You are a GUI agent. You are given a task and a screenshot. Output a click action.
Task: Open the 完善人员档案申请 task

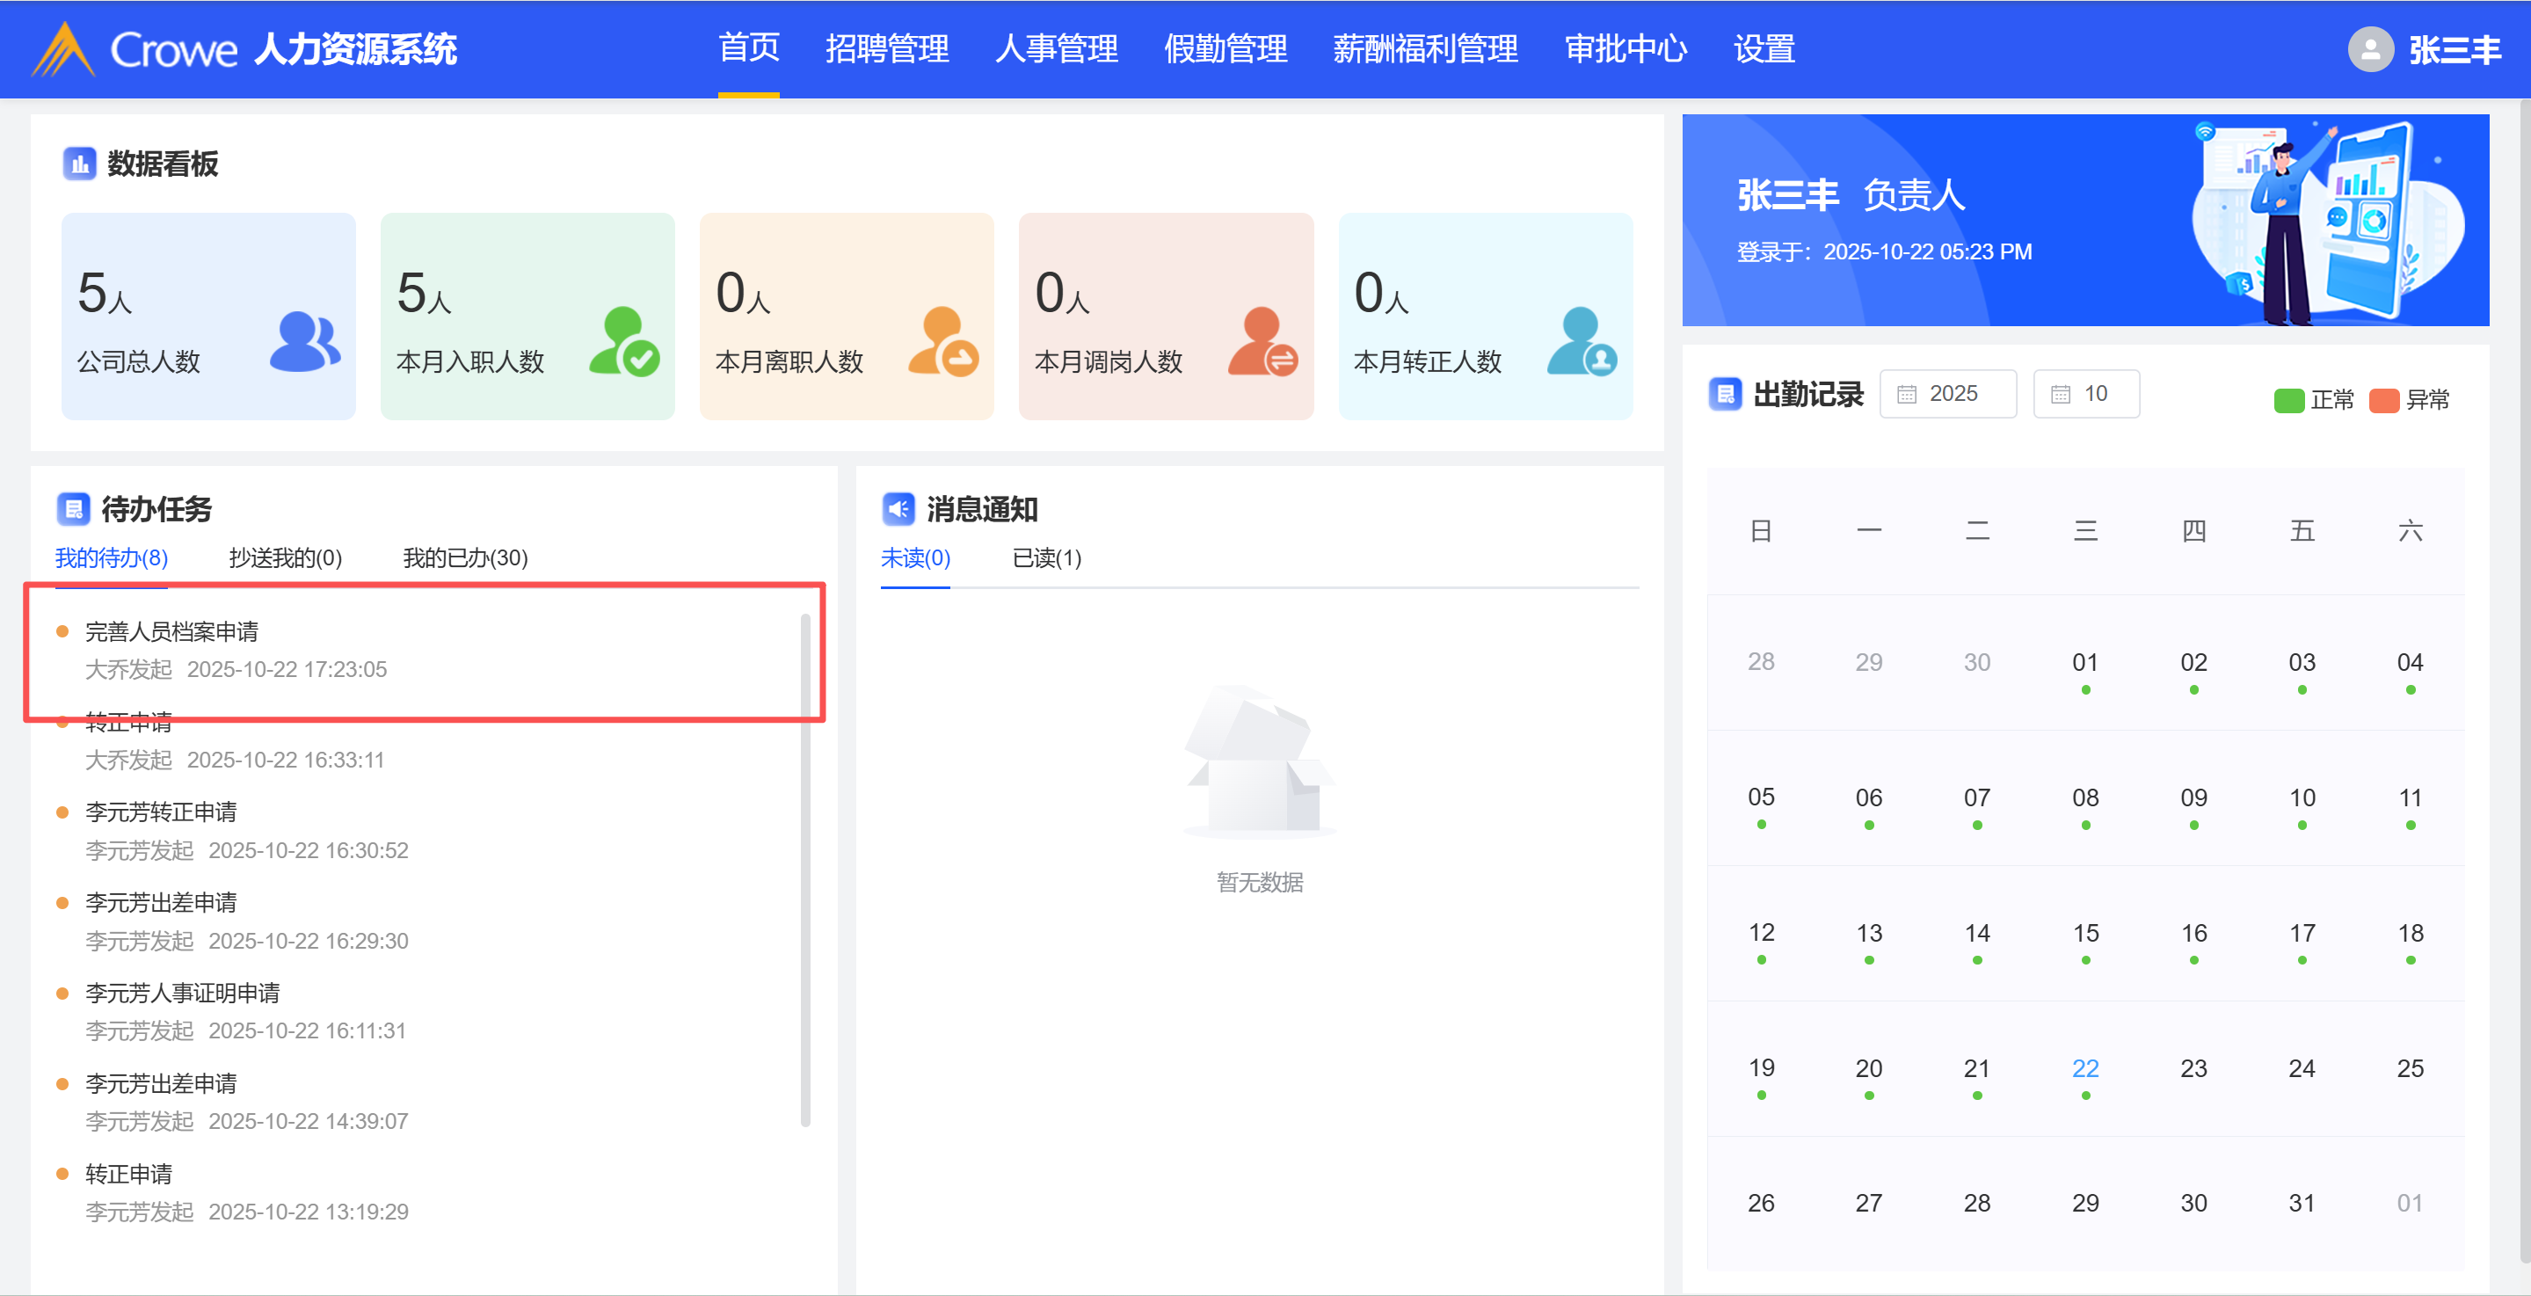pyautogui.click(x=172, y=632)
